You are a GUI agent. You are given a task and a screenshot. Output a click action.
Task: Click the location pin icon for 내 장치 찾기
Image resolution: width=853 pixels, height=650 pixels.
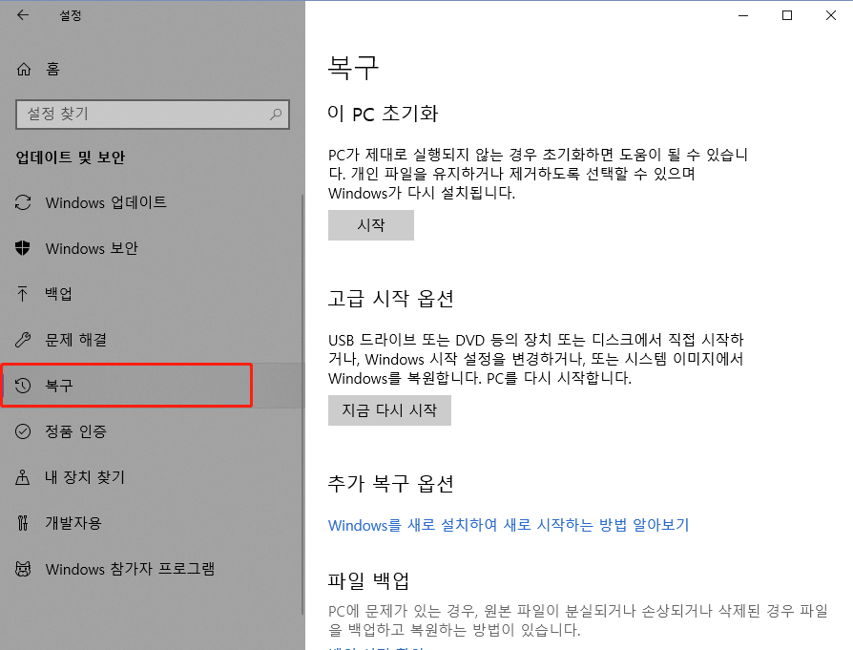click(x=23, y=476)
